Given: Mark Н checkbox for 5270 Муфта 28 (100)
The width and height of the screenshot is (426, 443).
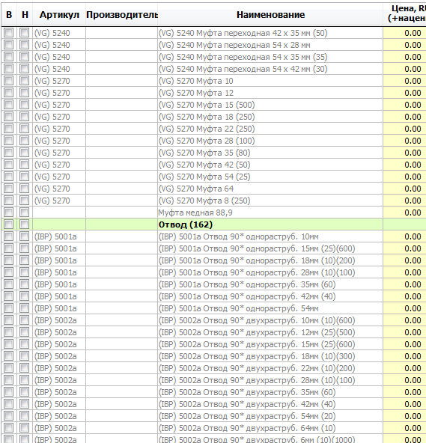Looking at the screenshot, I should tap(24, 141).
